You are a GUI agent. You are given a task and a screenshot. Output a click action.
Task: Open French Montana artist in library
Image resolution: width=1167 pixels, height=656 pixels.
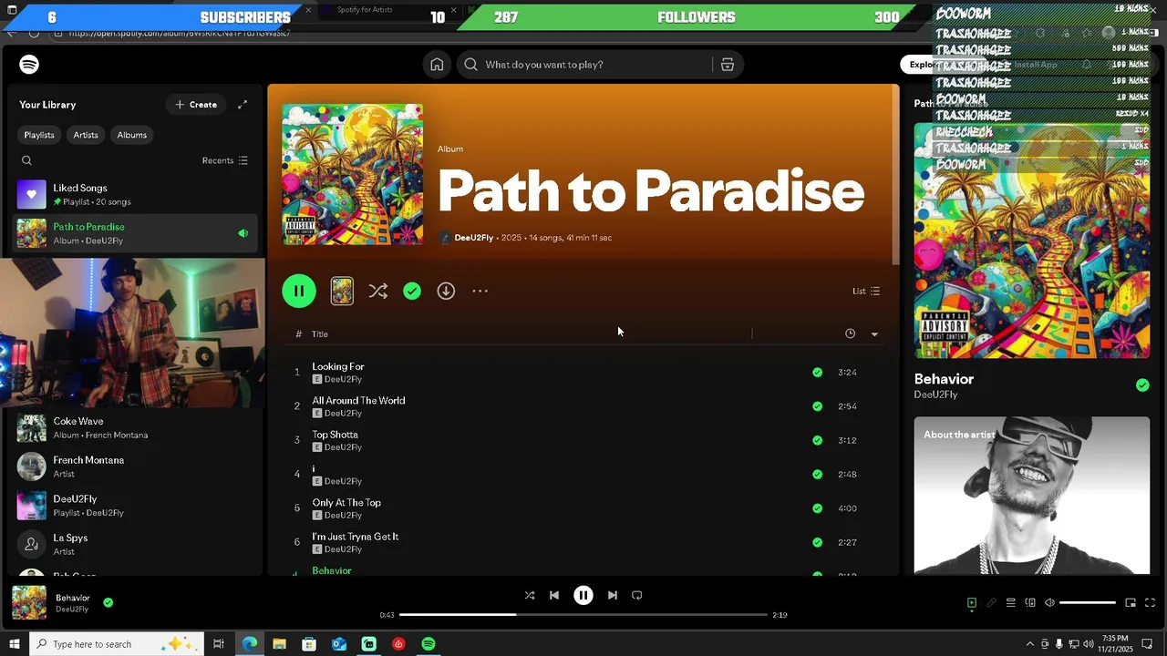tap(137, 466)
